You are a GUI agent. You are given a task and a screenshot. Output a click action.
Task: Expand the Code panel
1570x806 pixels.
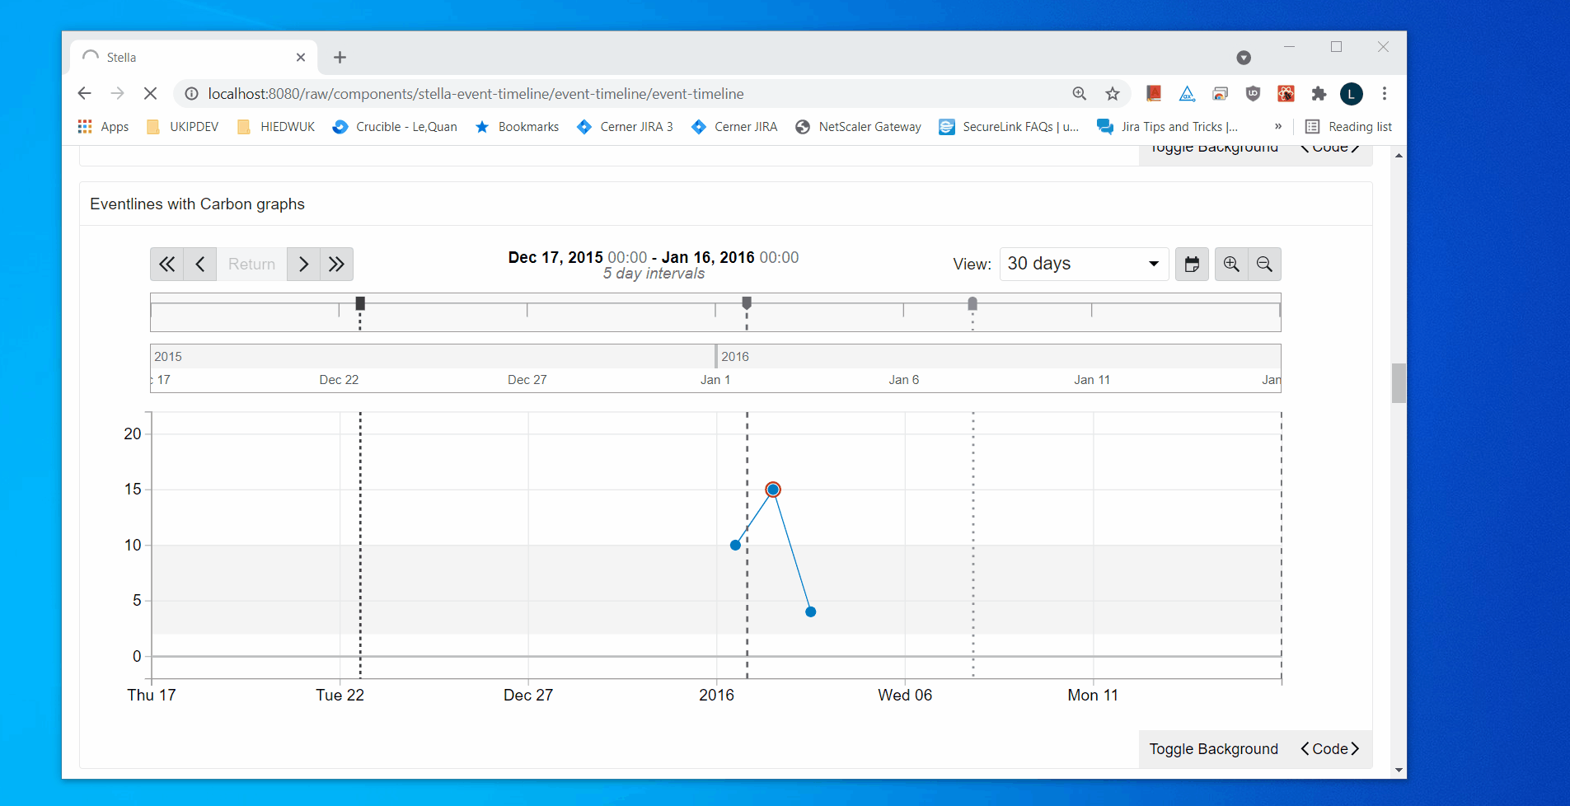click(x=1329, y=748)
